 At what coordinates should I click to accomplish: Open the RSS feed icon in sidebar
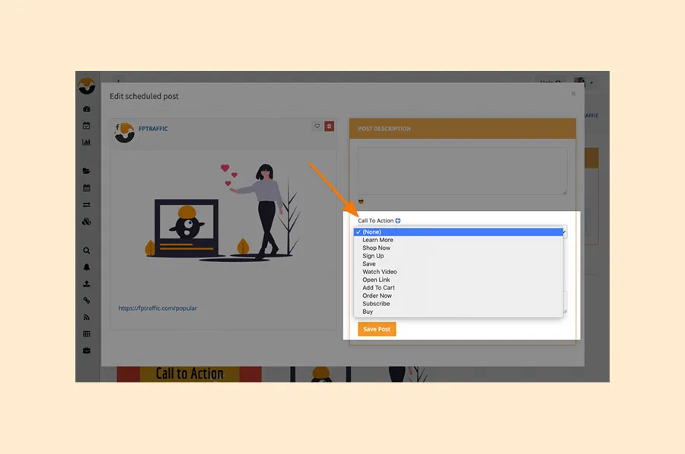pos(88,315)
